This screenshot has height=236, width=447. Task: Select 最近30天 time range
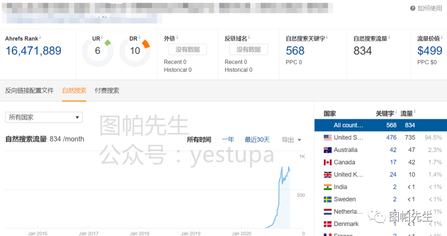click(257, 140)
